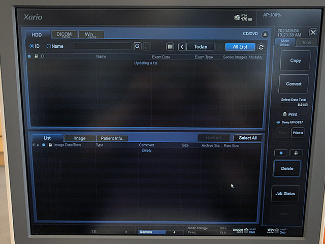Click the blue dot icon in image list header
Viewport: 325px width, 244px height.
tap(44, 145)
